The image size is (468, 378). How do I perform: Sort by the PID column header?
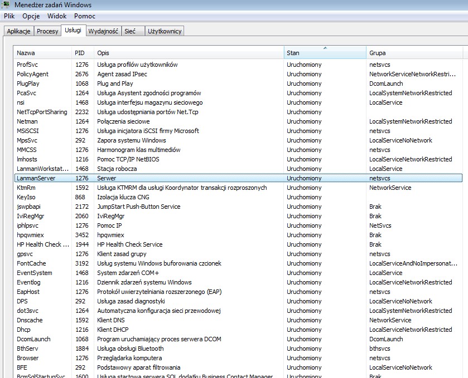pyautogui.click(x=83, y=53)
